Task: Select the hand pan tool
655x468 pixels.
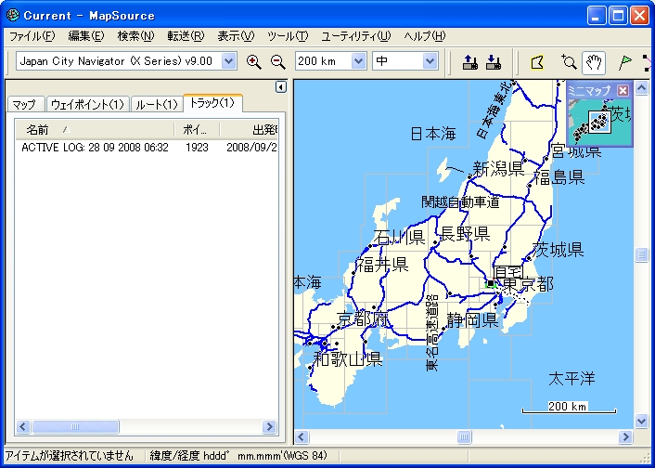Action: [x=594, y=62]
